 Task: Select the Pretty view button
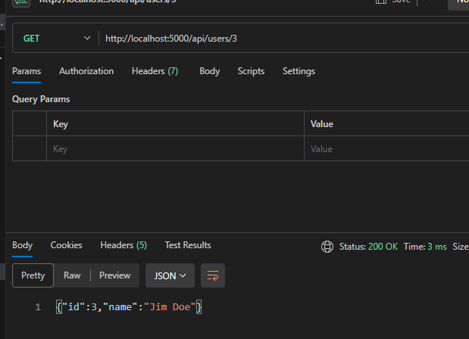click(x=33, y=275)
